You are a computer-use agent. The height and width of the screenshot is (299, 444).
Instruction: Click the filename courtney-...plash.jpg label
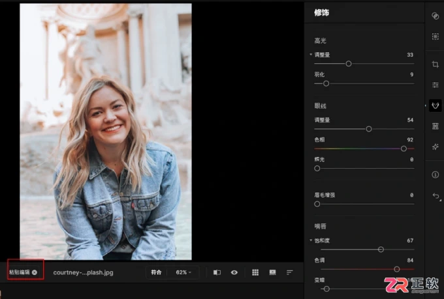click(84, 273)
